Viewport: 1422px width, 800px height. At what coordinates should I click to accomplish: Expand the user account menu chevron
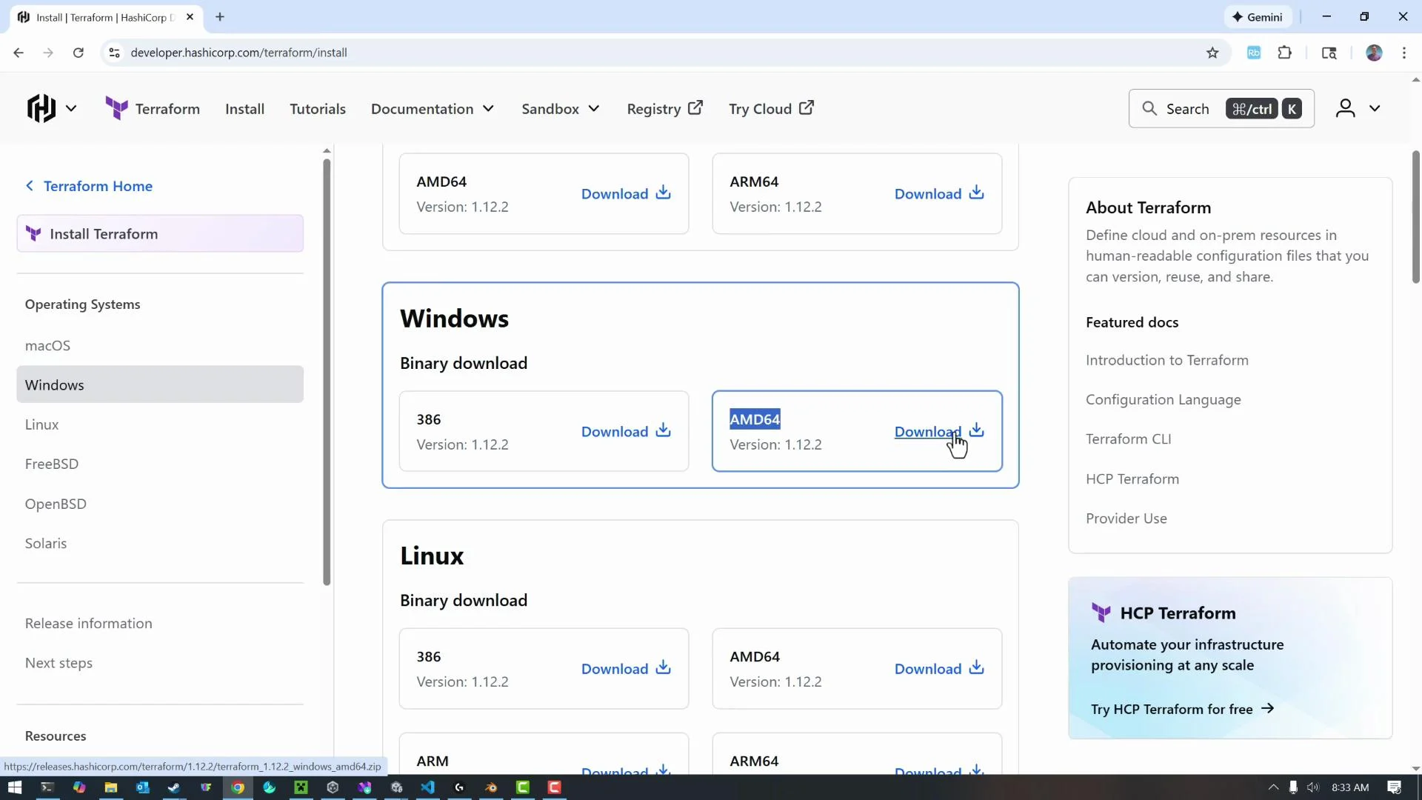click(x=1375, y=109)
